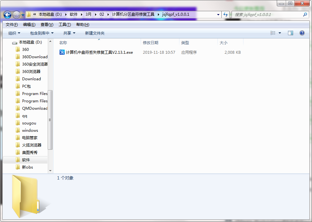Viewport: 312px width, 222px height.
Task: Select the 360 folder in sidebar
Action: pyautogui.click(x=26, y=49)
